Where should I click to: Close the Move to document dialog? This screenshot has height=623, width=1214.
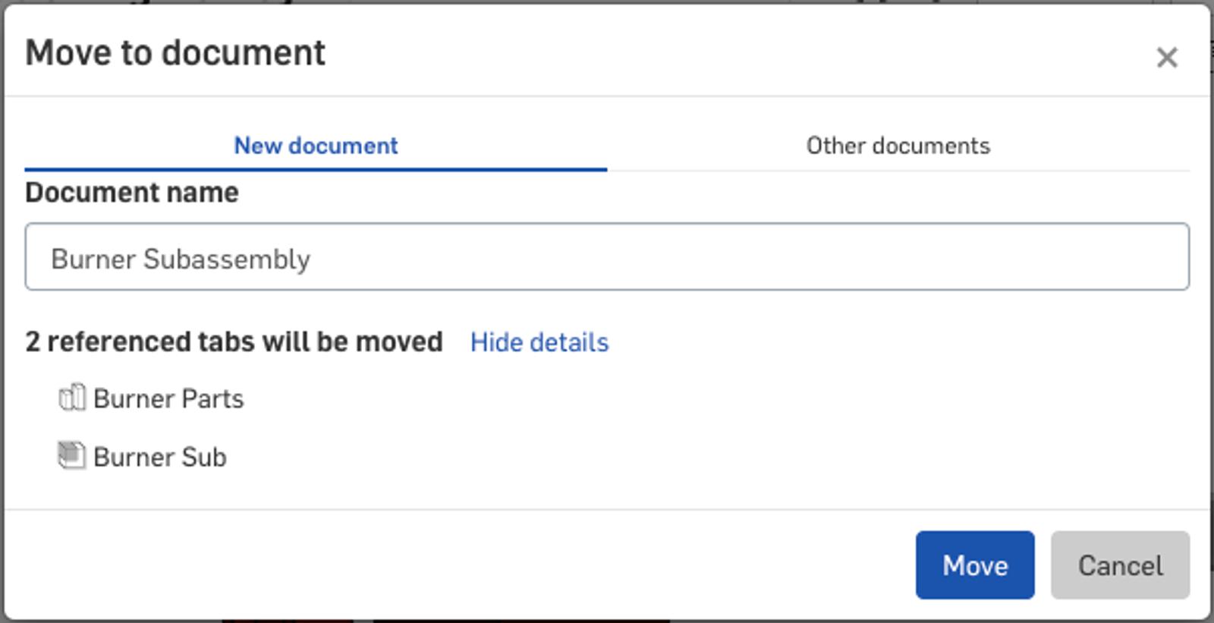click(x=1167, y=58)
